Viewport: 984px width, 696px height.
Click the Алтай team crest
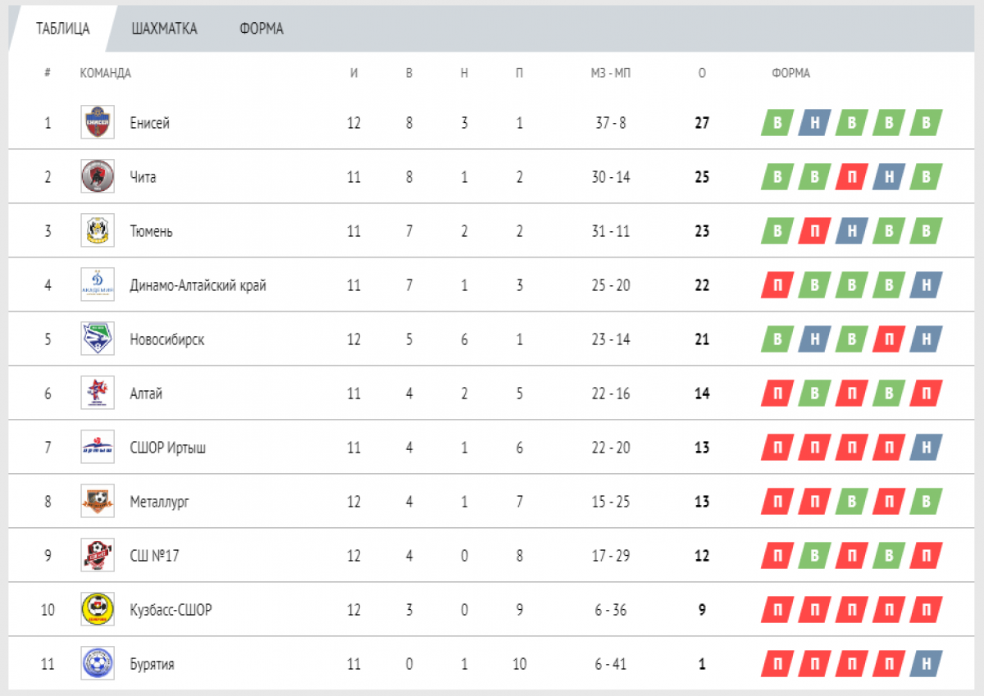97,393
